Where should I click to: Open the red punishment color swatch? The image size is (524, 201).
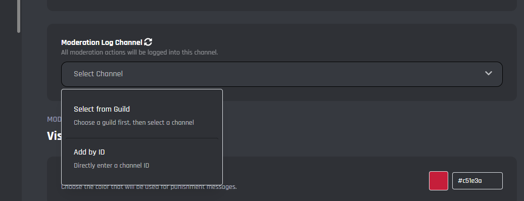[x=439, y=181]
